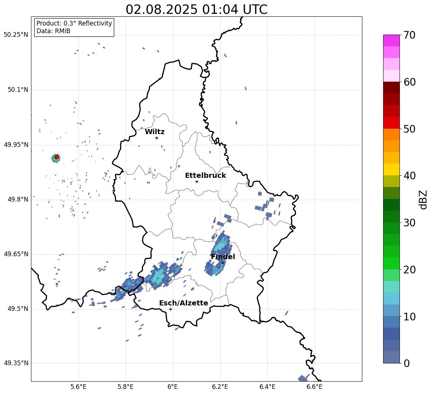Click the 49.95°N latitude label
This screenshot has height=394, width=432.
[16, 145]
